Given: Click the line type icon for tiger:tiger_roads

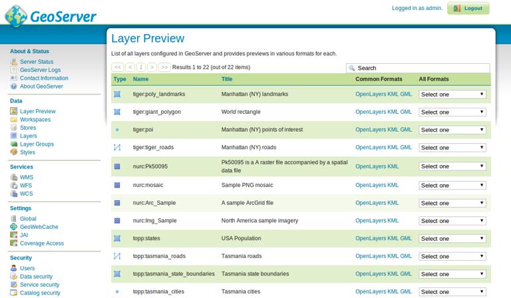Looking at the screenshot, I should coord(117,147).
